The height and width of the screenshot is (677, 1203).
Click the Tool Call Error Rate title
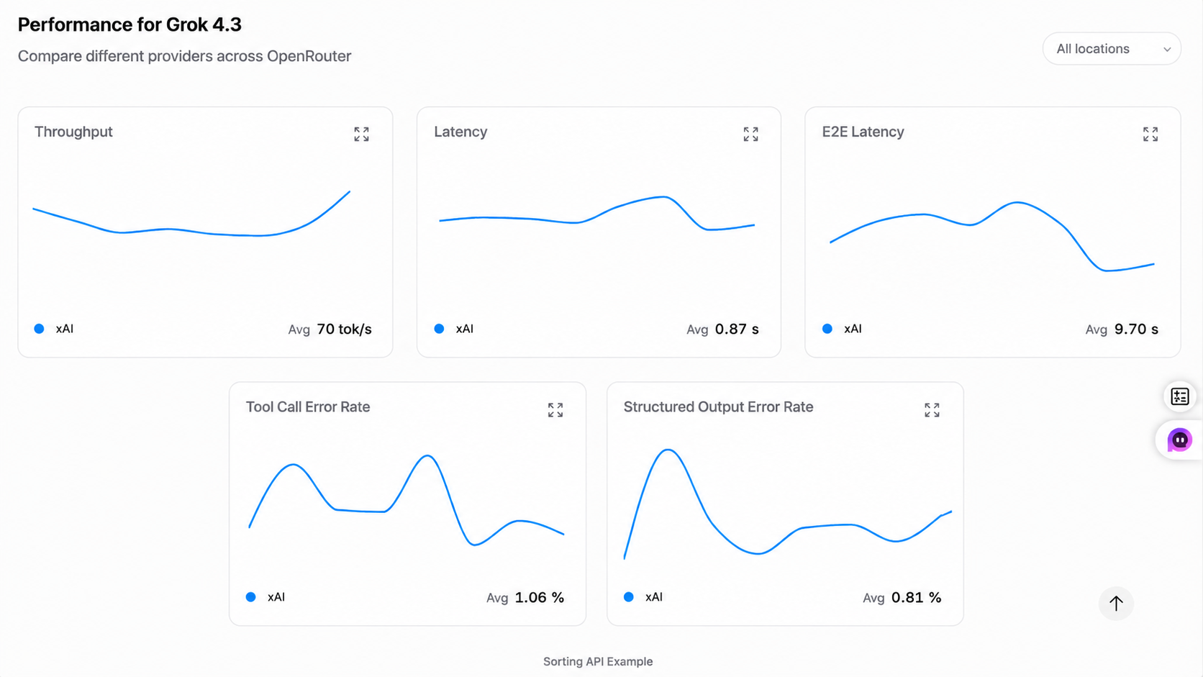[x=308, y=406]
